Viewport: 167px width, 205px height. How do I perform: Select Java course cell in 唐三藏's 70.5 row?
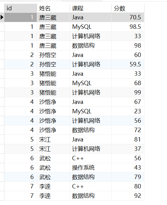[x=91, y=18]
